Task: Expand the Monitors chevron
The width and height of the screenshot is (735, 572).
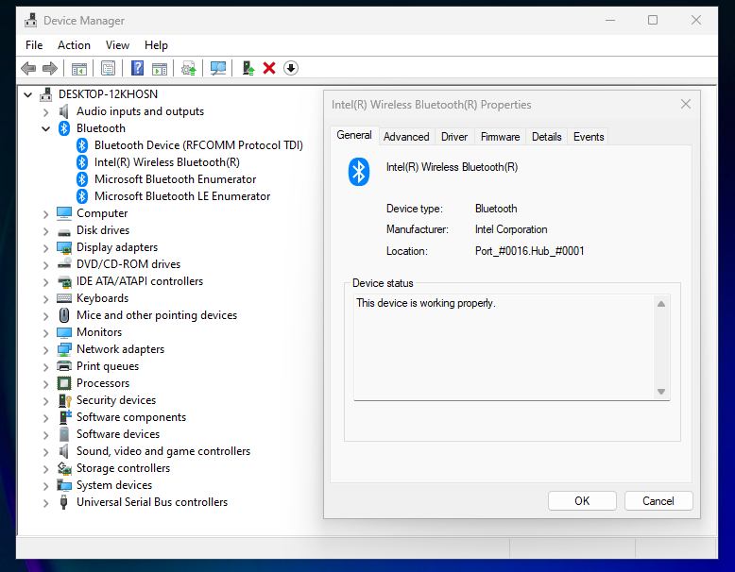Action: (46, 333)
